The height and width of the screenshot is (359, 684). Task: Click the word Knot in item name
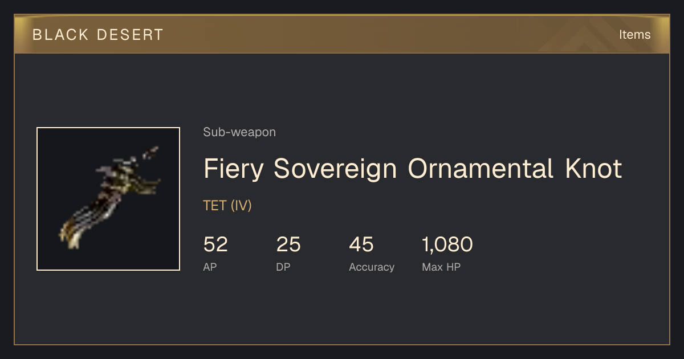(593, 169)
